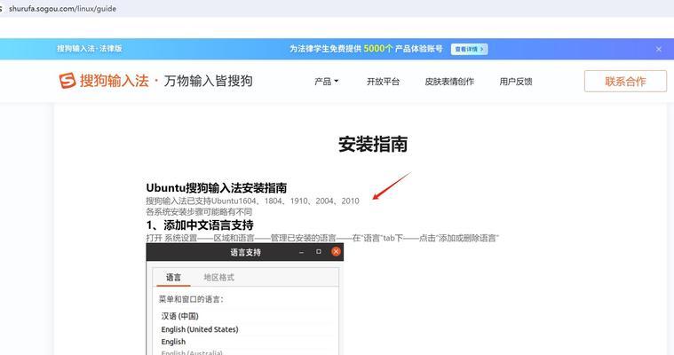Image resolution: width=674 pixels, height=355 pixels.
Task: Open the 产品 dropdown menu
Action: tap(326, 82)
